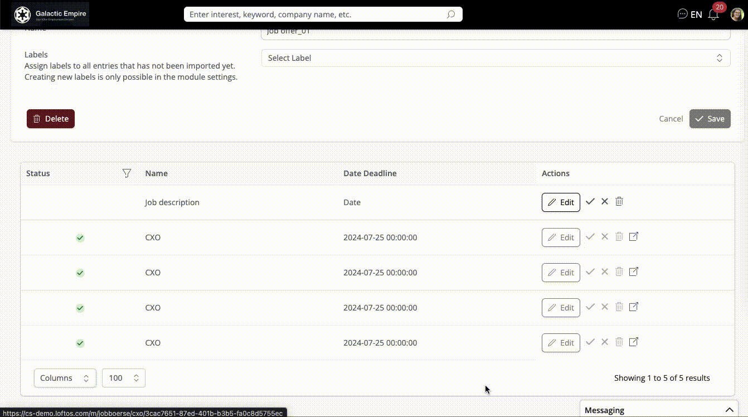Click the Save button

[710, 119]
